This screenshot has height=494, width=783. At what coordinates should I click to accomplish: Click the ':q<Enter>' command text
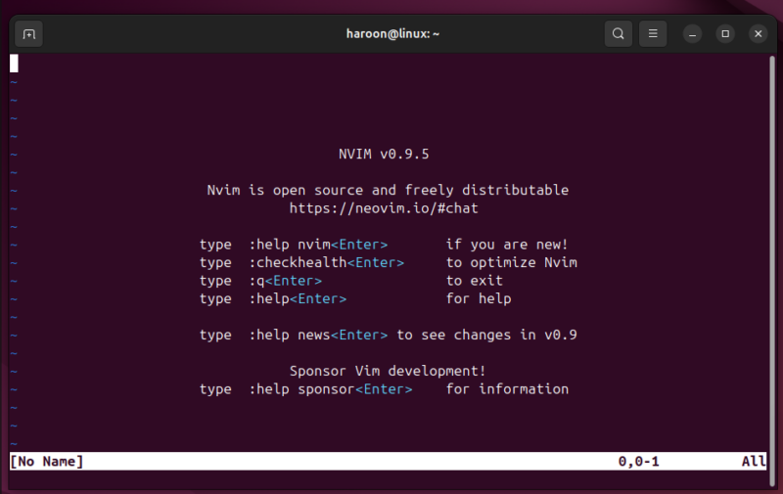(285, 281)
